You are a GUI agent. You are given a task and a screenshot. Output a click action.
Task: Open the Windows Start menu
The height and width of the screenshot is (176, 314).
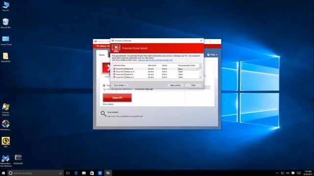(3, 173)
